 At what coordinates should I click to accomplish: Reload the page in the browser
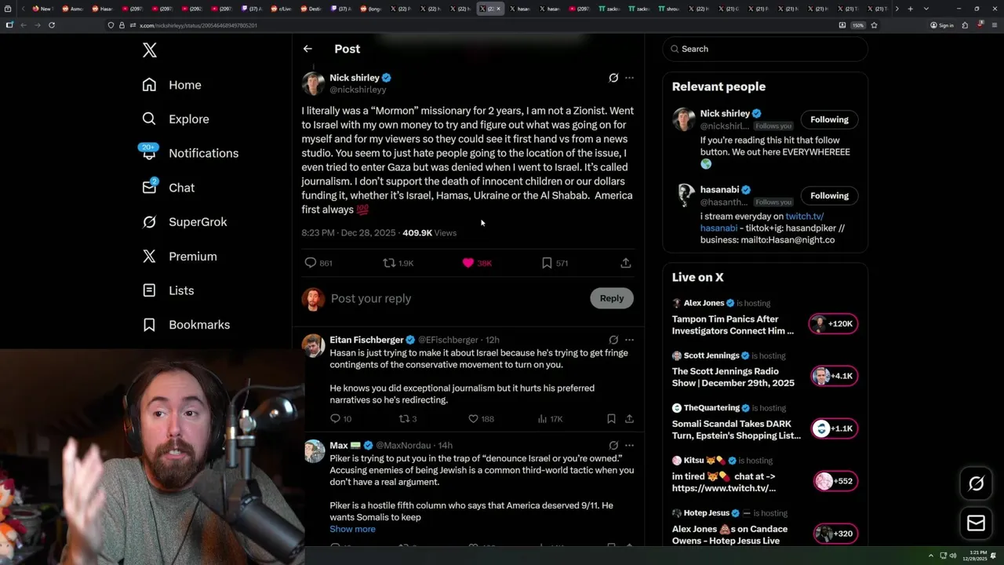point(52,25)
